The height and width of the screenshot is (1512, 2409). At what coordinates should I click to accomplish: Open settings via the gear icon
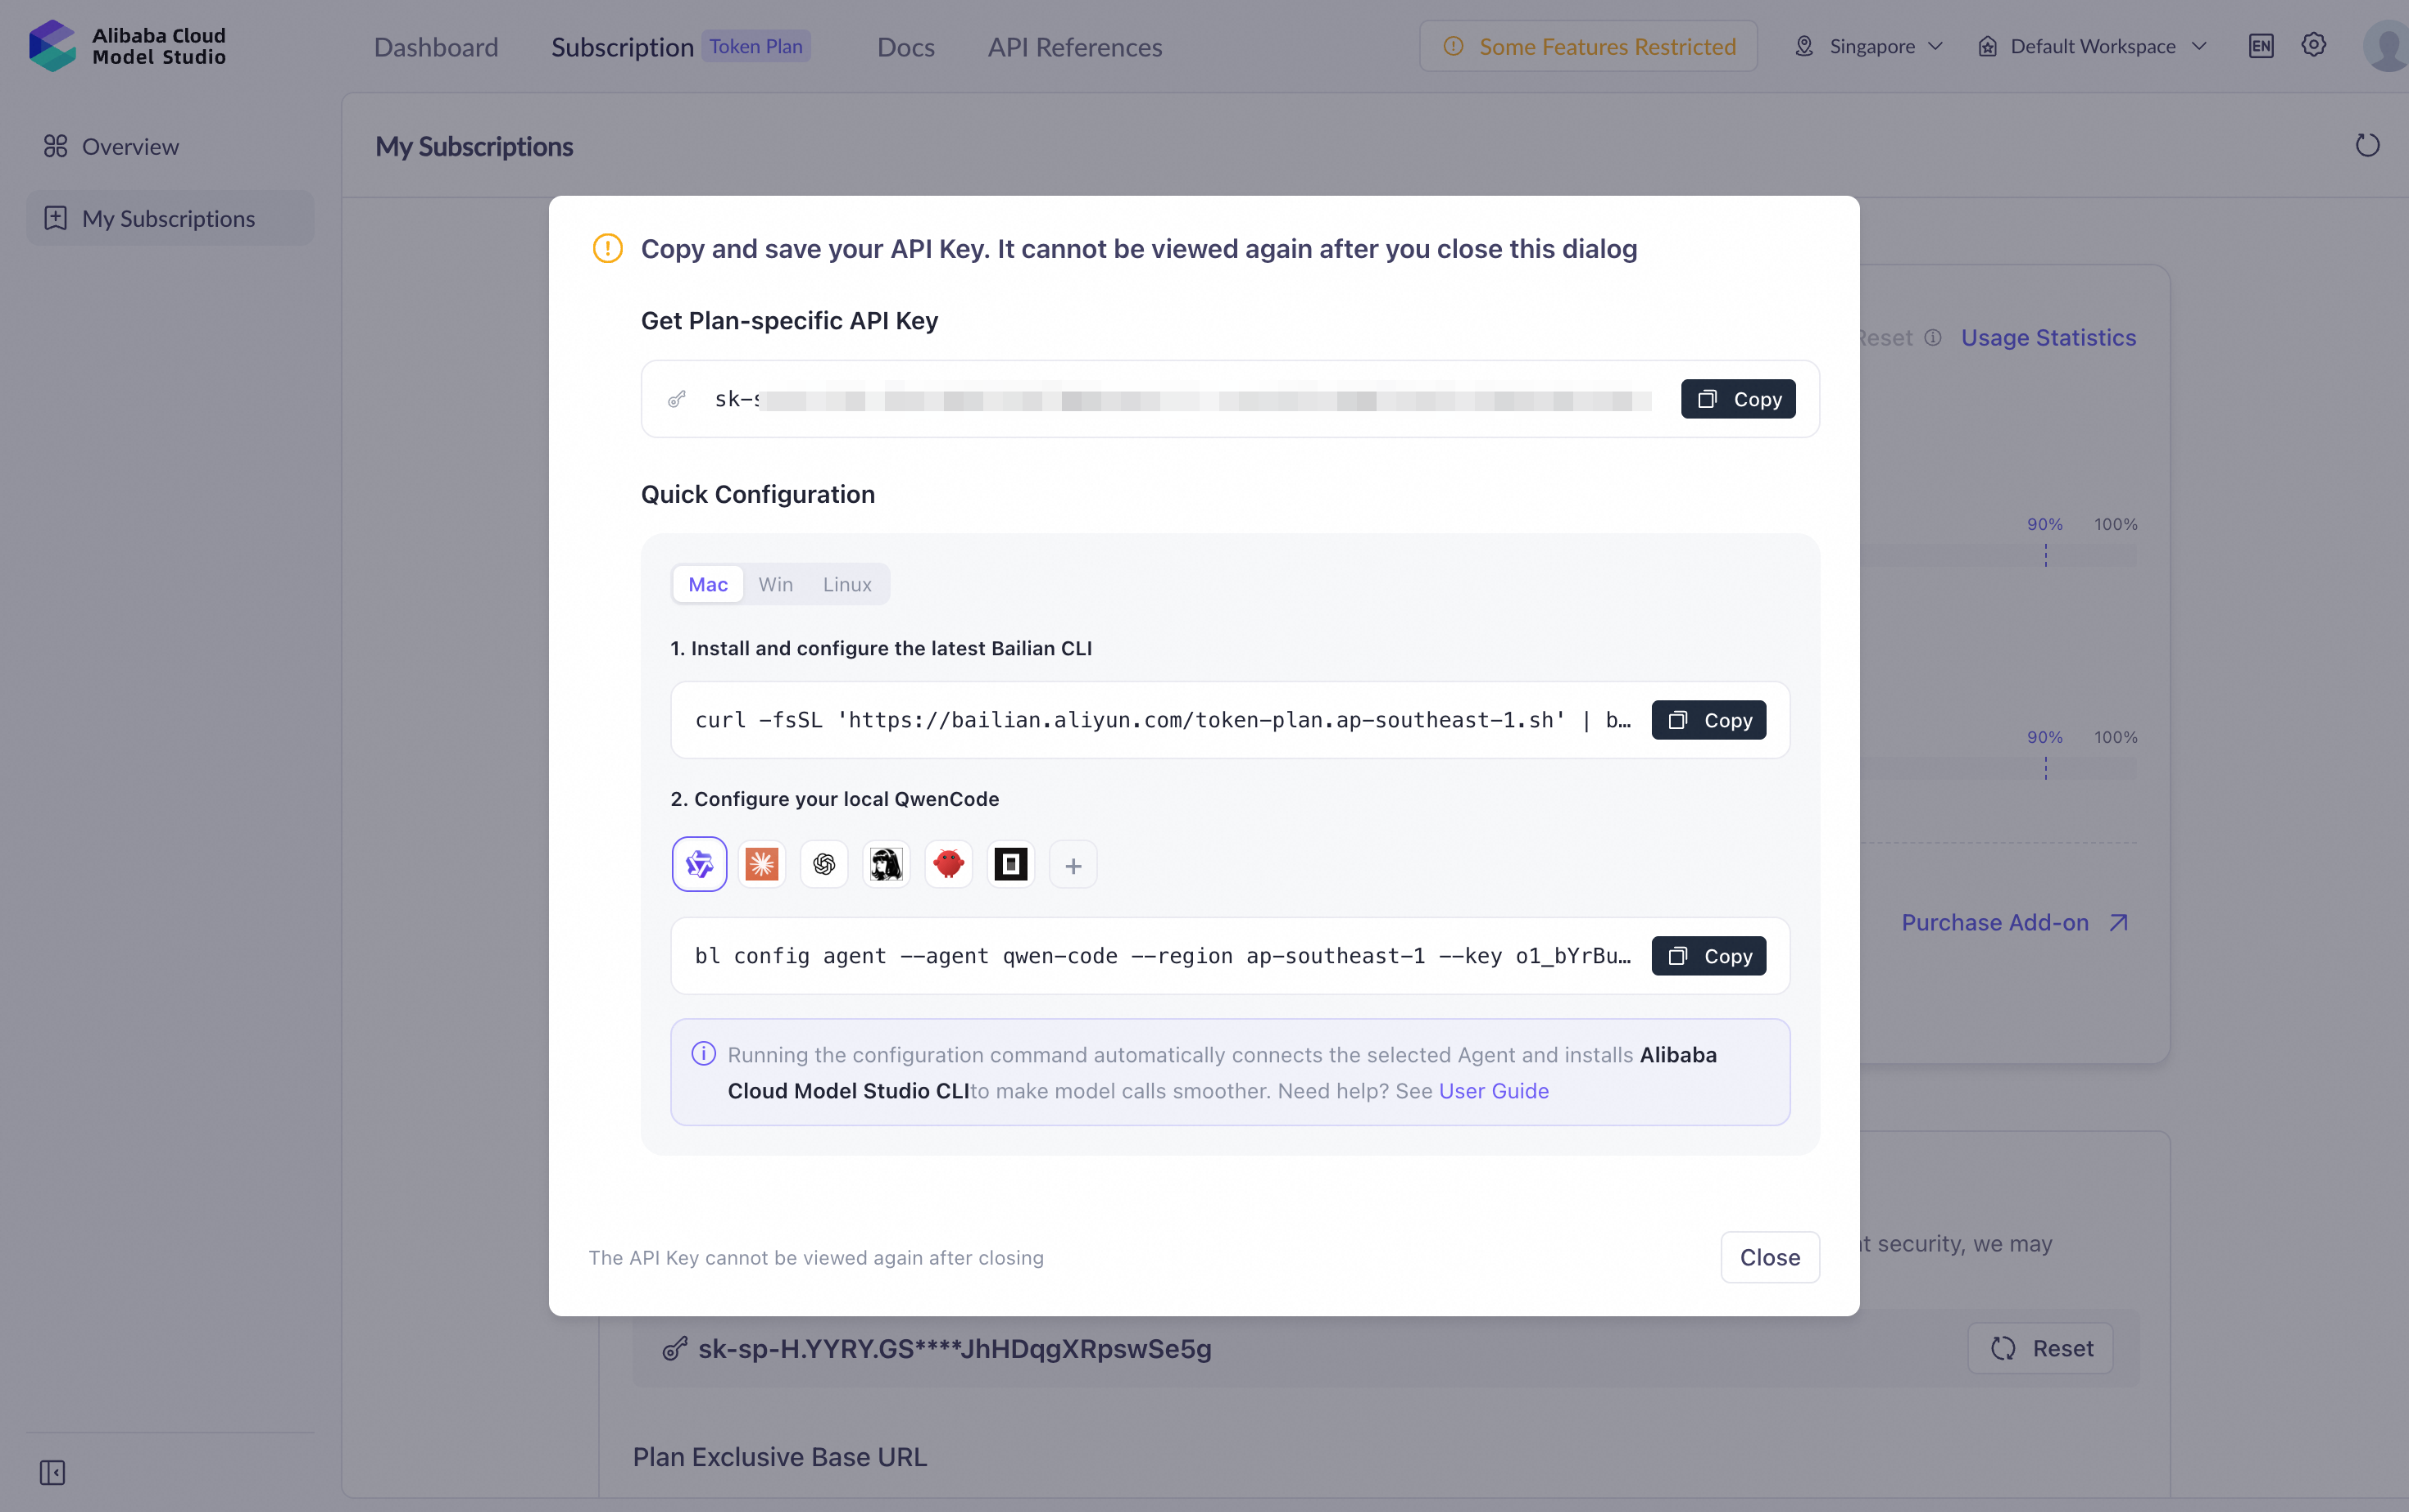[x=2314, y=45]
